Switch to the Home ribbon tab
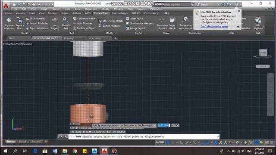The image size is (276, 155). (9, 13)
